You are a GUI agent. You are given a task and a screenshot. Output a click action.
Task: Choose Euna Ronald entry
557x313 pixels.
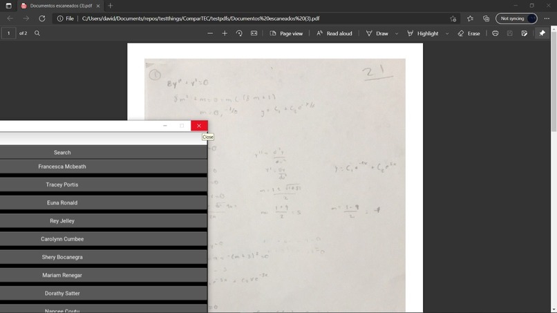pos(104,203)
